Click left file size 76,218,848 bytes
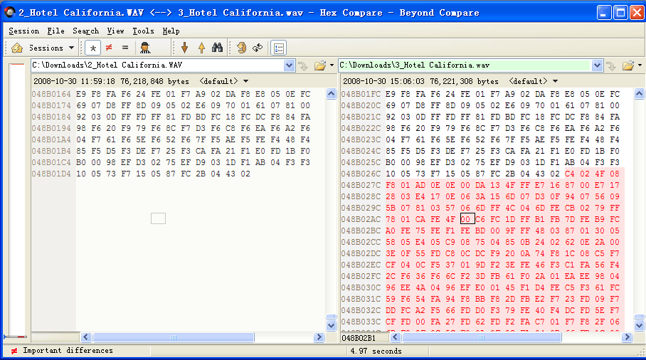 tap(155, 81)
